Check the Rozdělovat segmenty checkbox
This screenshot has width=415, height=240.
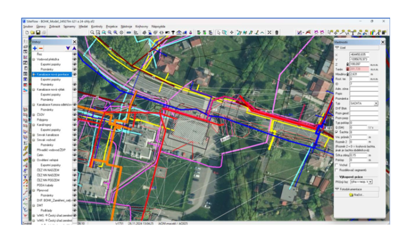click(x=336, y=170)
